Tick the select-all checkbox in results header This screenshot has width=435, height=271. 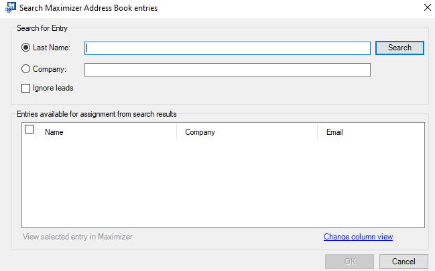pyautogui.click(x=29, y=129)
